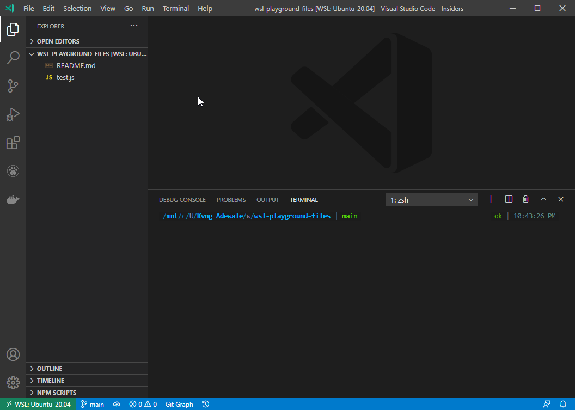
Task: Minimize the VS Code window
Action: [x=513, y=8]
